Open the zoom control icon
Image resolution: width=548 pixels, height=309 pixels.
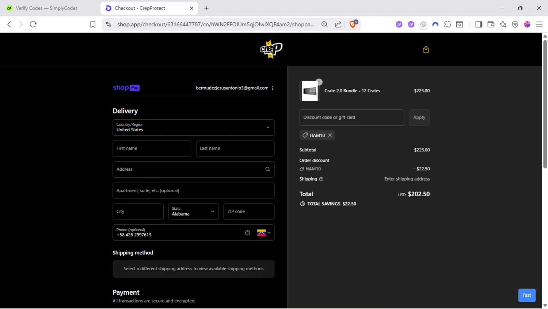click(x=324, y=24)
